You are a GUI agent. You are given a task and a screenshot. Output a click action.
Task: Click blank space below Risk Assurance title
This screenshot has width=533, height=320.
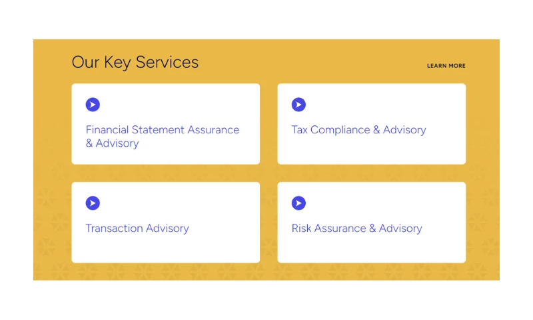(371, 249)
